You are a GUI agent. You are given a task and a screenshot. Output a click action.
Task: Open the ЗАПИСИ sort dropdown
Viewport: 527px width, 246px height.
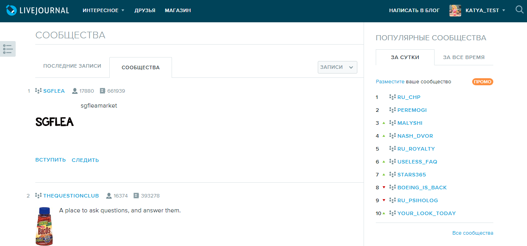337,67
